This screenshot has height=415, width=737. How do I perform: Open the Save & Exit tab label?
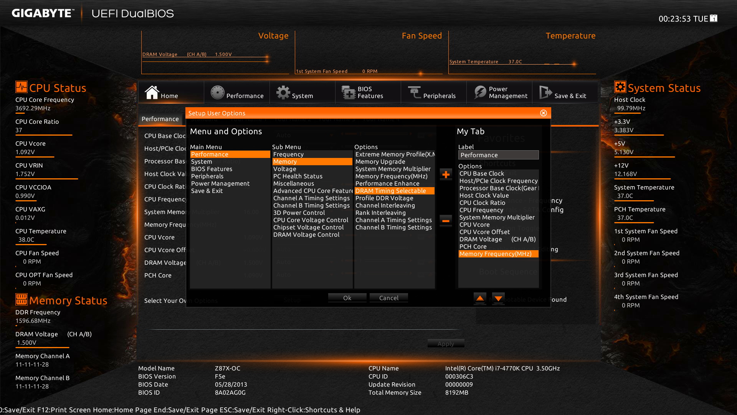coord(570,96)
